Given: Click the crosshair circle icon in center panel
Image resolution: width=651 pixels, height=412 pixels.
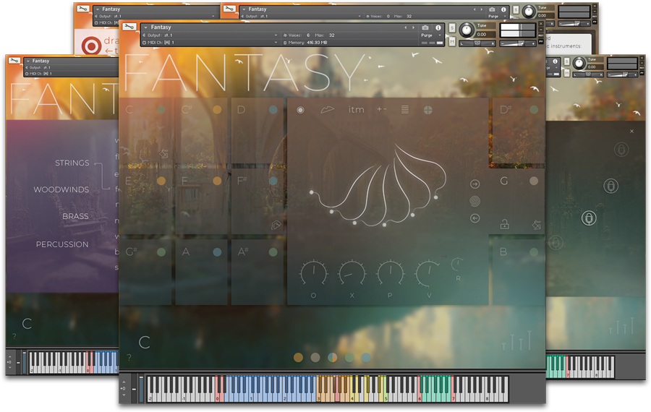Looking at the screenshot, I should tap(427, 110).
